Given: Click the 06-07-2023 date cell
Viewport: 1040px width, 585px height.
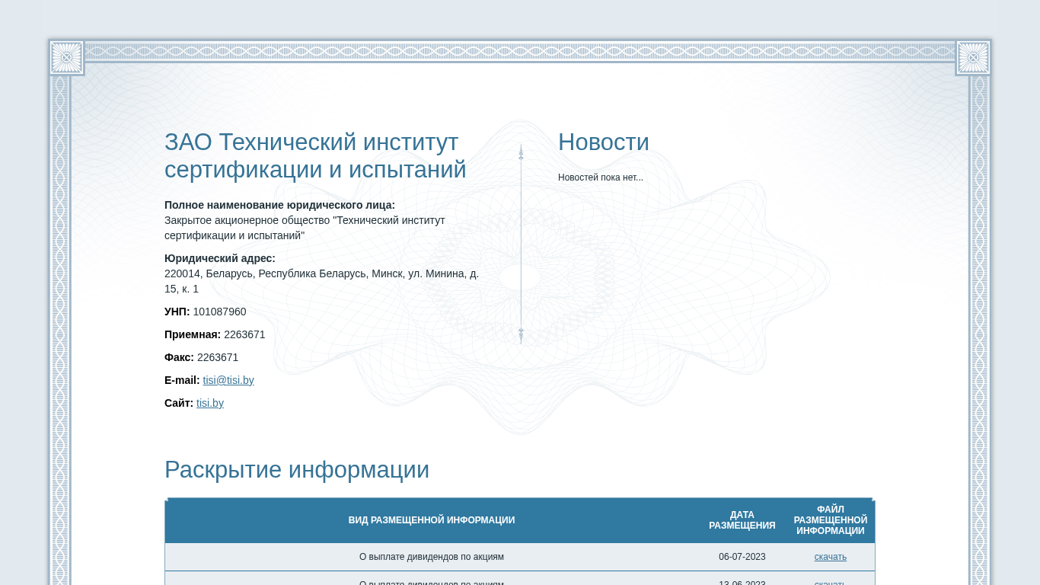Looking at the screenshot, I should click(742, 557).
